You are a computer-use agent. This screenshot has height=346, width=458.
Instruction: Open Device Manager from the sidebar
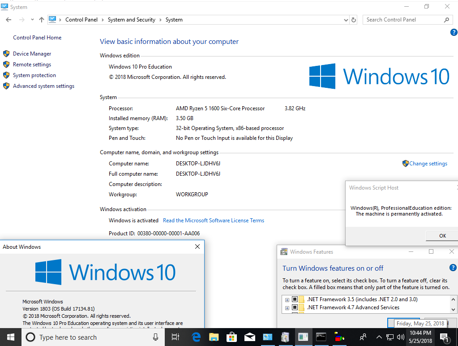32,54
